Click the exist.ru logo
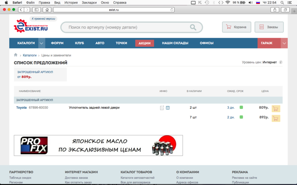The height and width of the screenshot is (185, 297). click(31, 26)
